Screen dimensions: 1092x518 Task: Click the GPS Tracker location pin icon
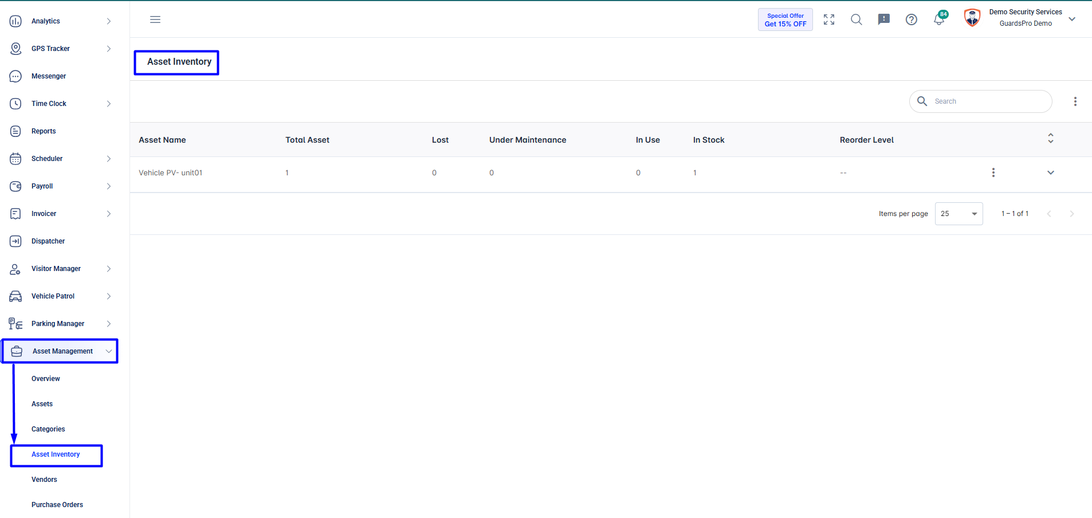tap(15, 49)
